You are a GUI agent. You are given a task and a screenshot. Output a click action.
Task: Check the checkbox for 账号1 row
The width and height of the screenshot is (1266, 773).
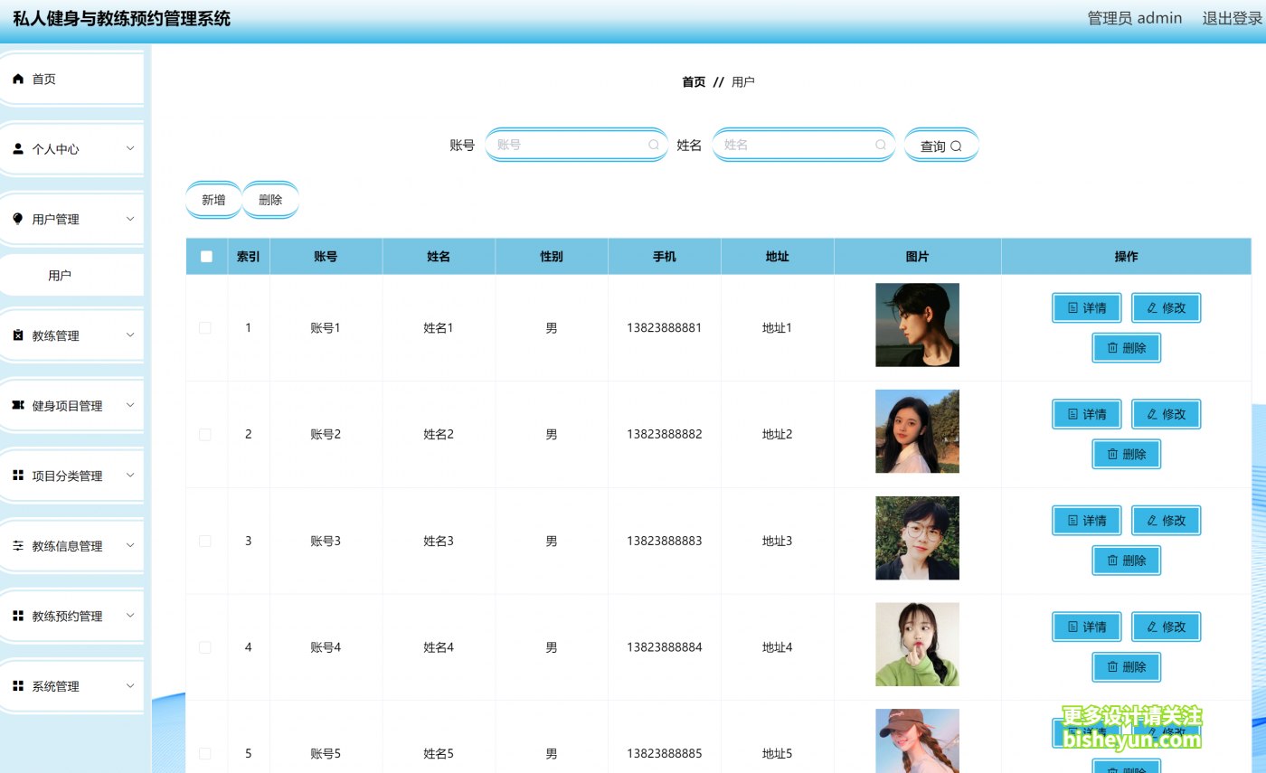[205, 327]
